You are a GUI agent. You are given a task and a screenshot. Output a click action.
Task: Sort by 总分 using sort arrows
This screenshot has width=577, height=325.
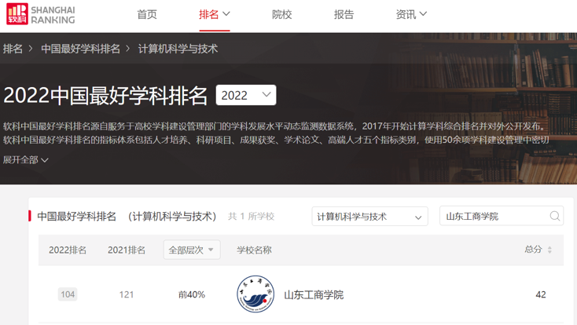(549, 250)
